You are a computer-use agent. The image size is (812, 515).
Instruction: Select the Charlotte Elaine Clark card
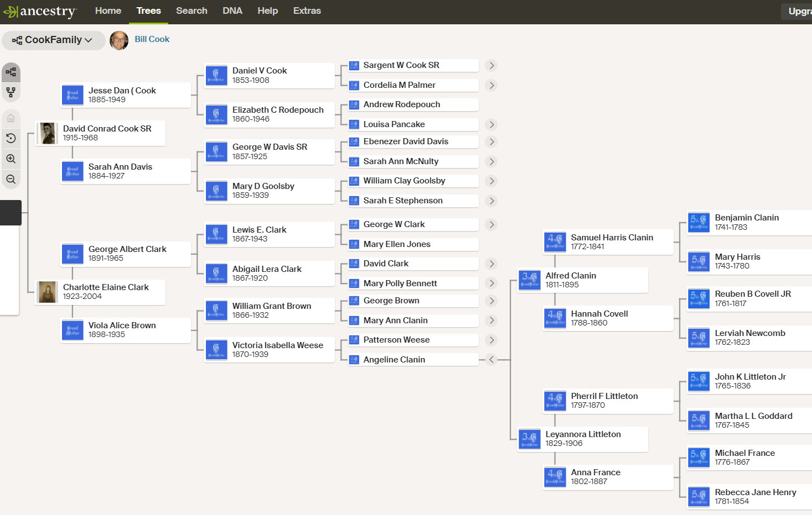click(x=105, y=292)
